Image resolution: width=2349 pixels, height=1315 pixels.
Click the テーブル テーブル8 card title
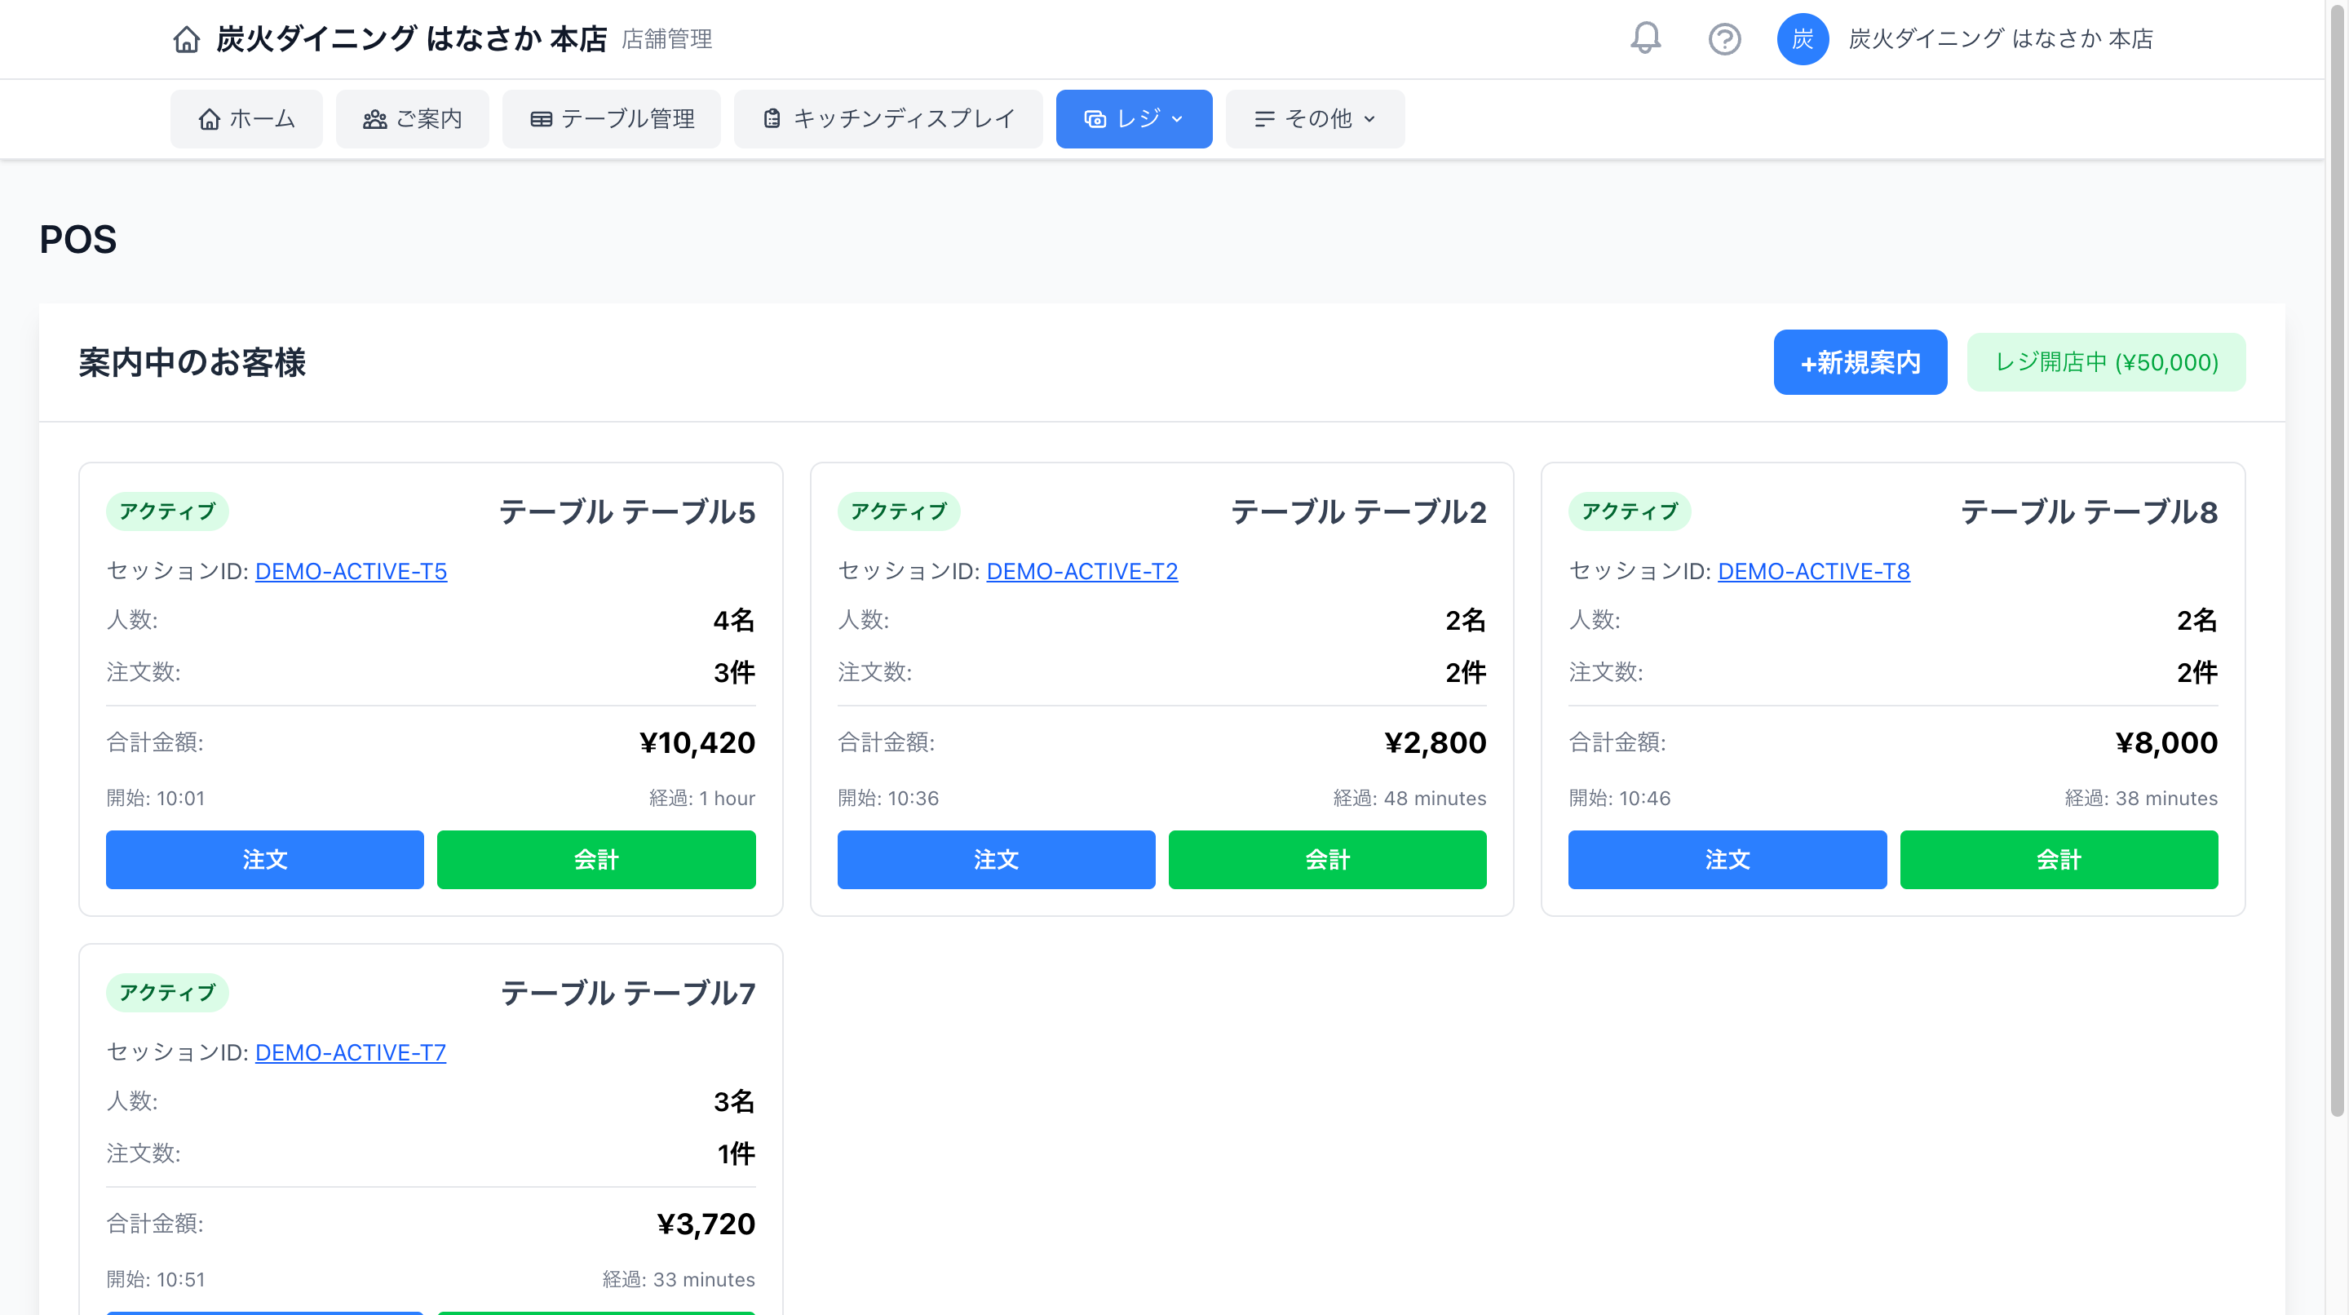coord(2088,511)
